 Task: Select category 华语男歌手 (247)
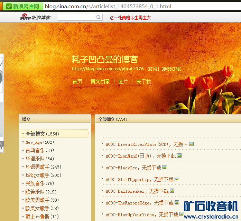point(43,167)
